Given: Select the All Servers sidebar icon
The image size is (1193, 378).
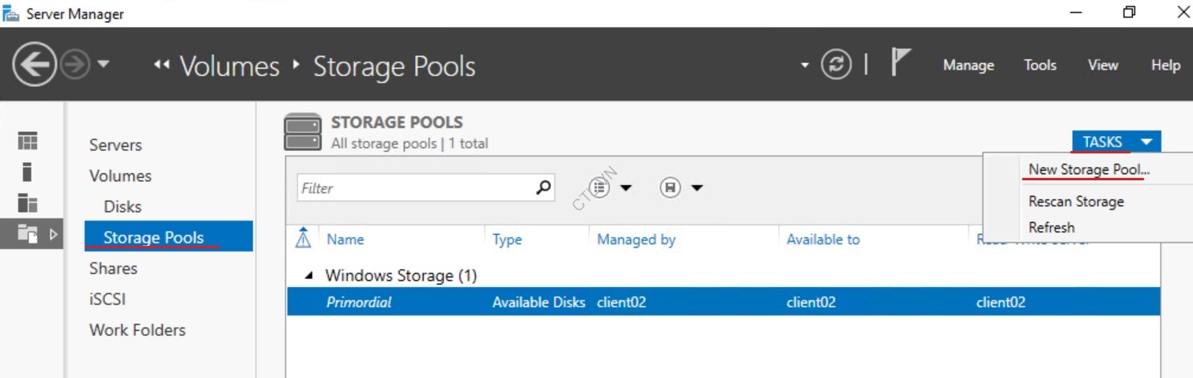Looking at the screenshot, I should [28, 202].
